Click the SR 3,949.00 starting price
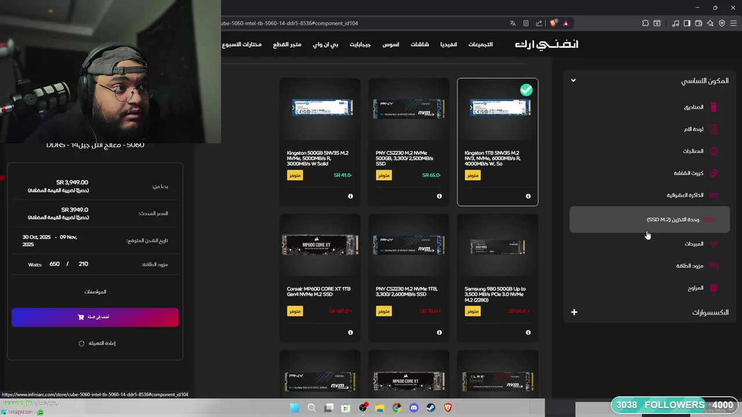This screenshot has height=417, width=742. click(x=72, y=182)
